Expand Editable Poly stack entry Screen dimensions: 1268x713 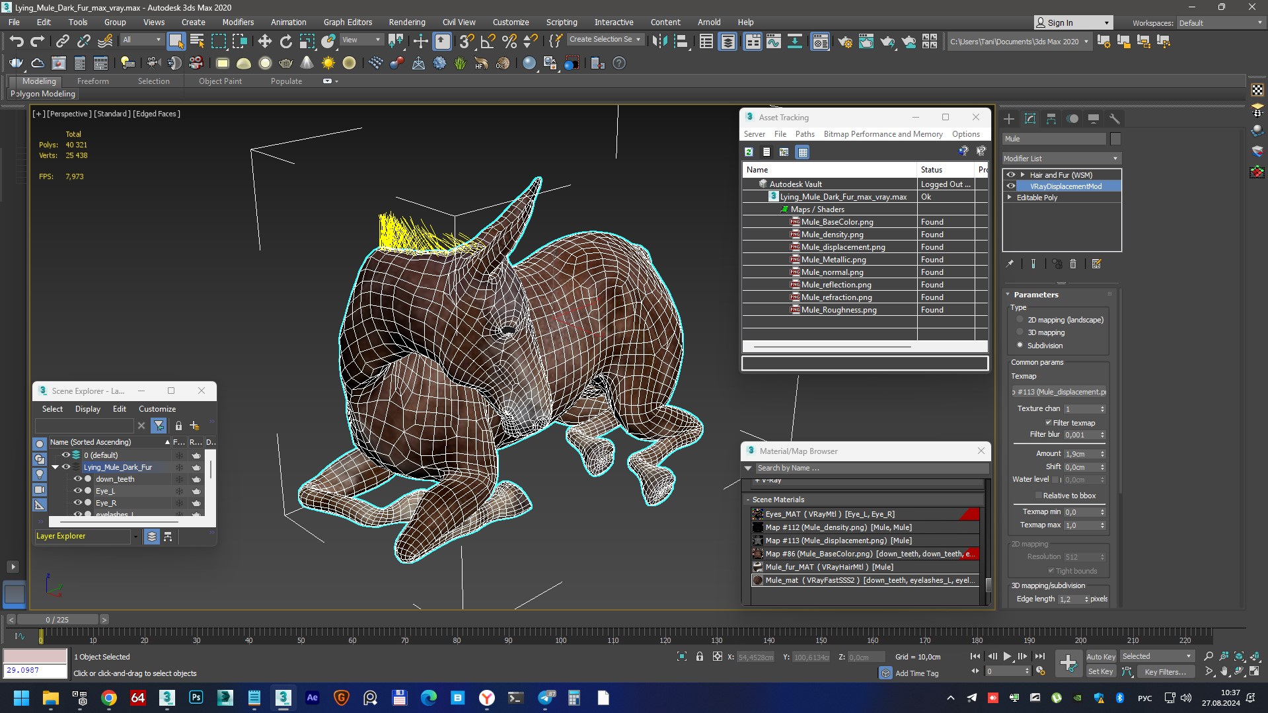(1010, 198)
